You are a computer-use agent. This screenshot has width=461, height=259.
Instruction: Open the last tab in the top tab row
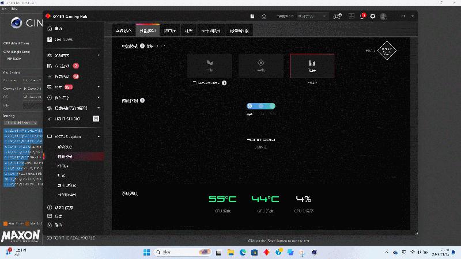pos(239,30)
